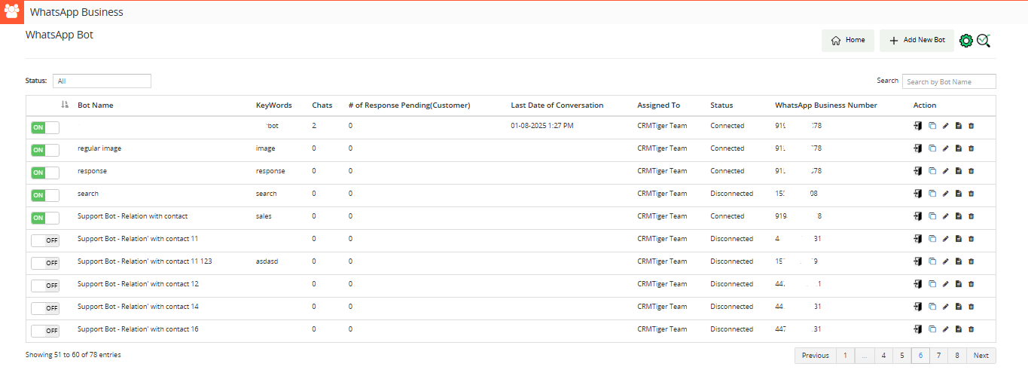Viewport: 1028px width, 376px height.
Task: Enable the 'contact 11 123' bot toggle
Action: (44, 263)
